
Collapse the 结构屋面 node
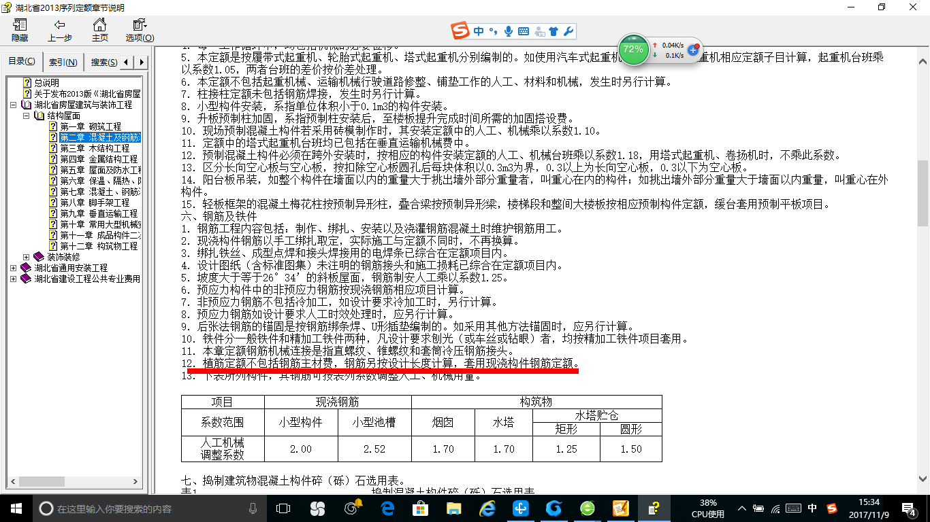(x=27, y=116)
